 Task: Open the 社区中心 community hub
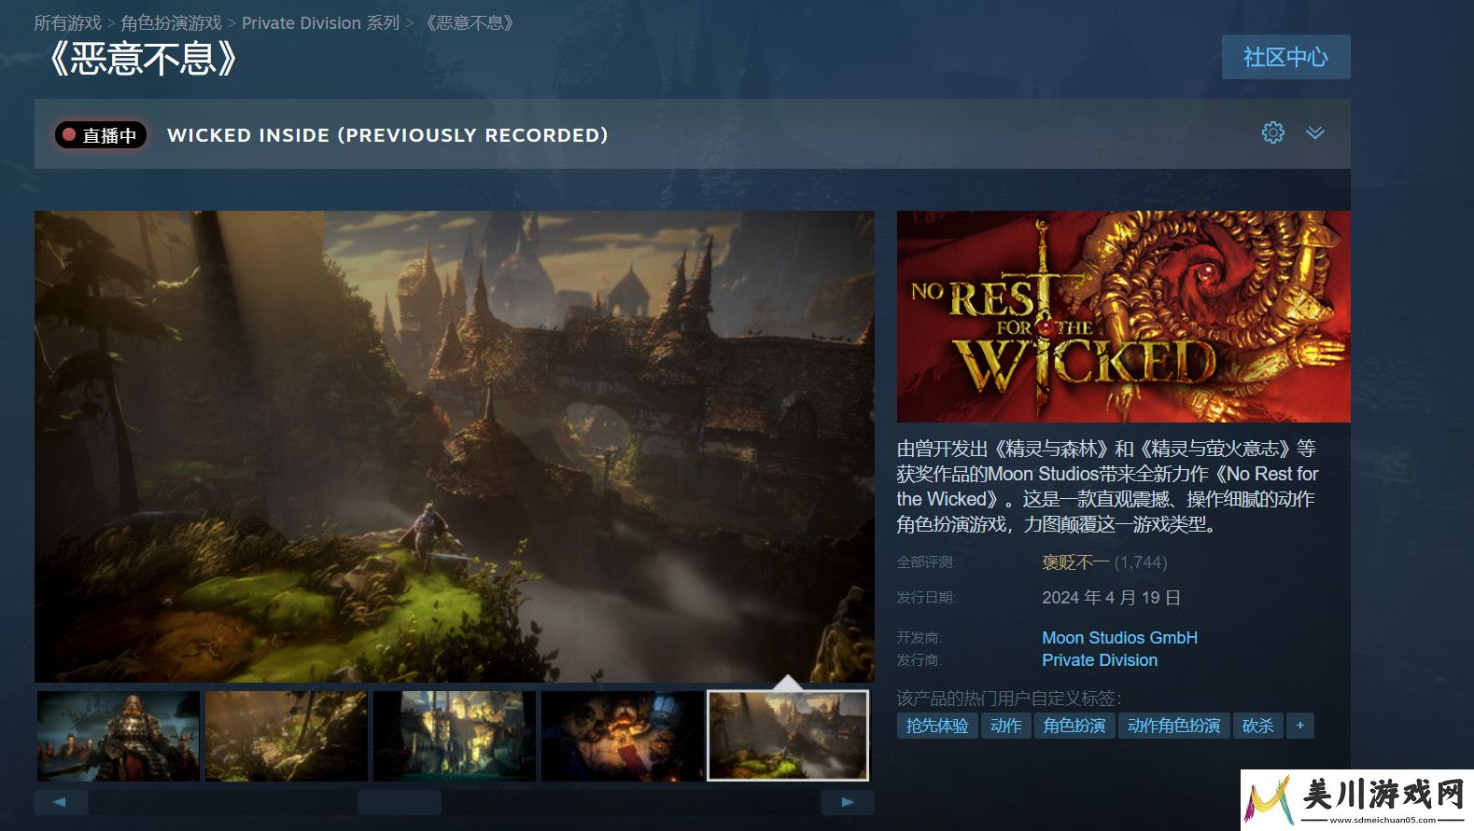coord(1285,57)
